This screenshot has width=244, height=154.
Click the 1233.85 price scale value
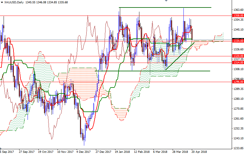pyautogui.click(x=238, y=148)
